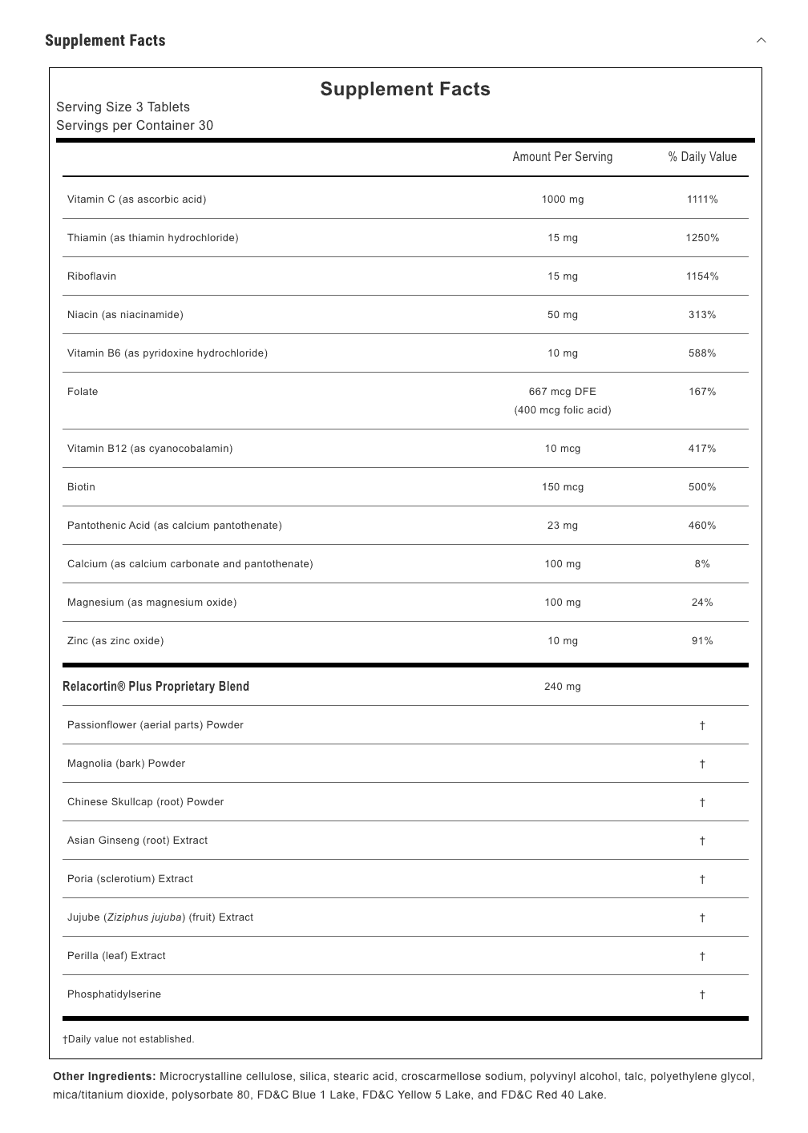The height and width of the screenshot is (1133, 808).
Task: Click the dagger symbol beside Perilla leaf Extract
Action: click(x=702, y=956)
